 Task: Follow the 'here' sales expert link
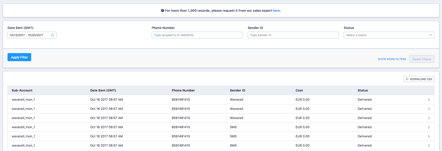point(276,11)
